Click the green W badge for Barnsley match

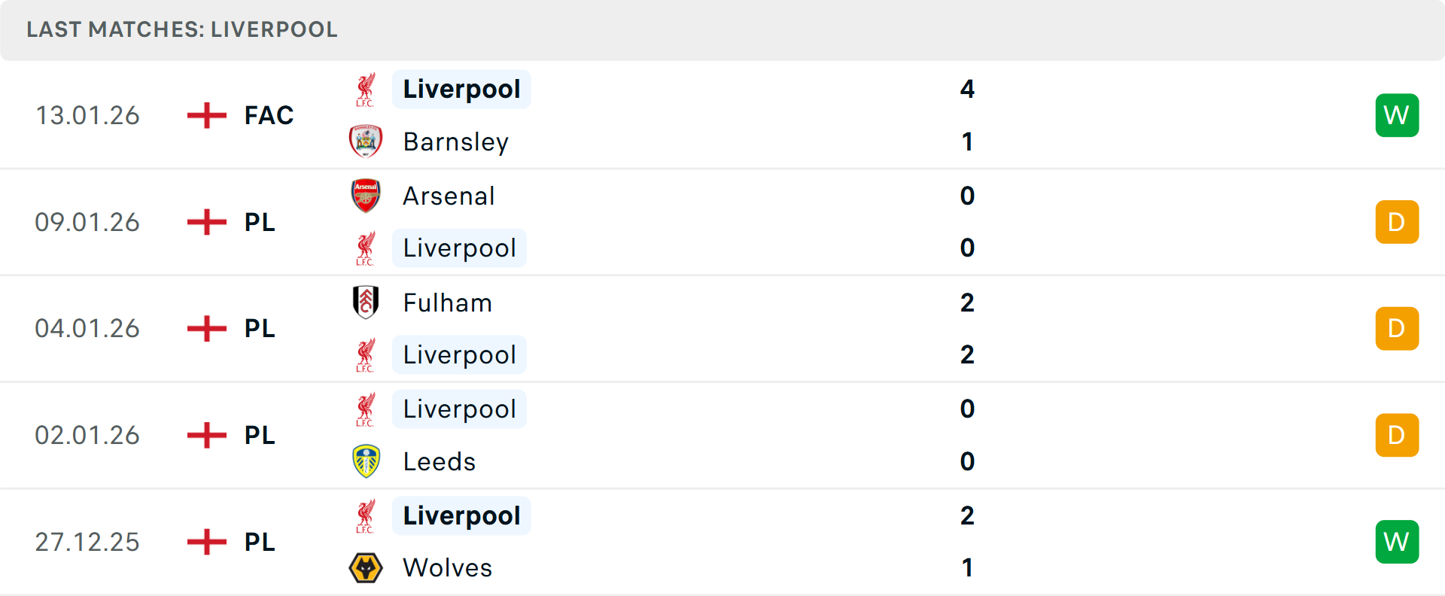tap(1397, 115)
